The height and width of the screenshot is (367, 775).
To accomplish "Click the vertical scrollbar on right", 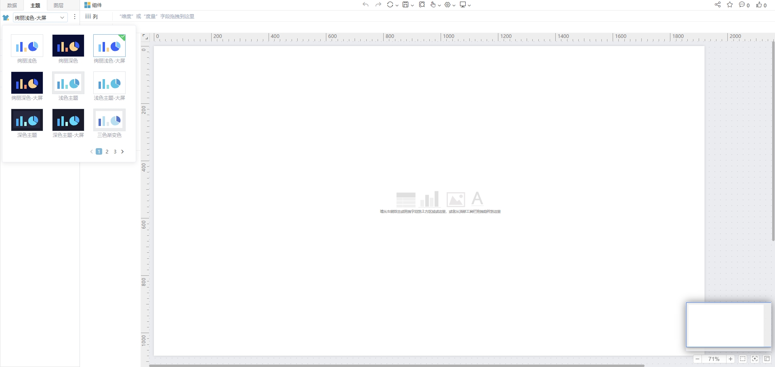I will coord(773,141).
